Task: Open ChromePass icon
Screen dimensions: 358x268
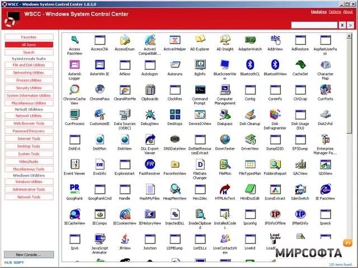Action: pyautogui.click(x=100, y=90)
